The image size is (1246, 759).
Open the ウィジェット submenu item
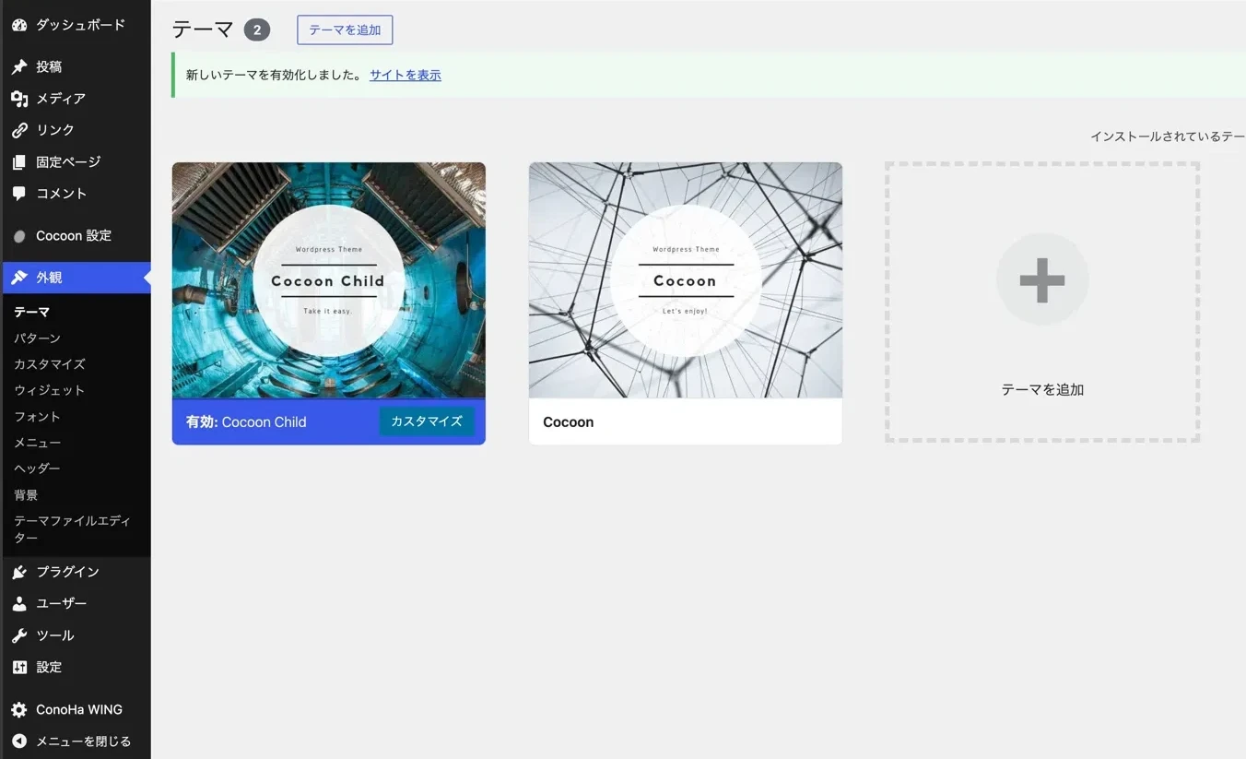[49, 390]
